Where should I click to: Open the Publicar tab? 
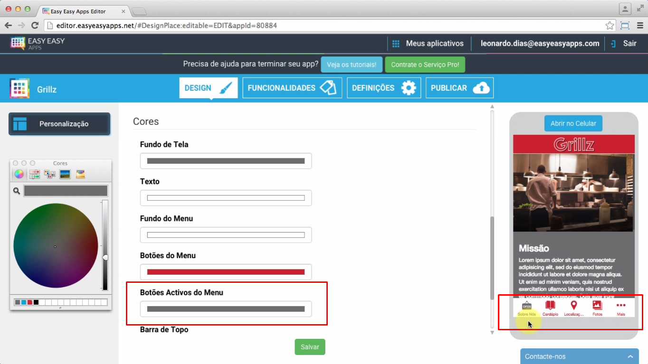459,88
